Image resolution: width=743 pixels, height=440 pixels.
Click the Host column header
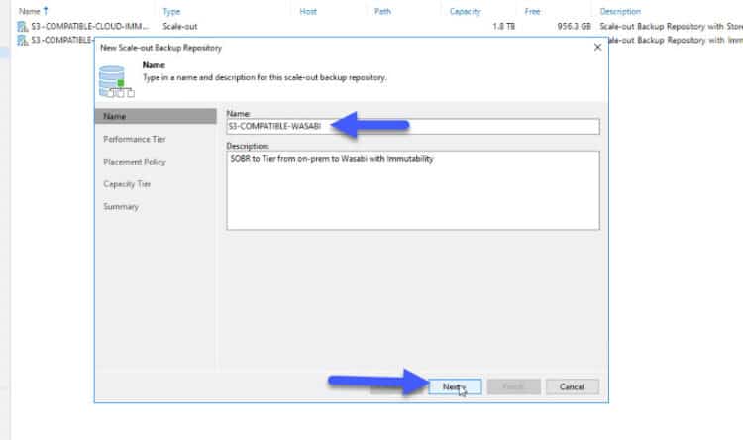coord(308,11)
